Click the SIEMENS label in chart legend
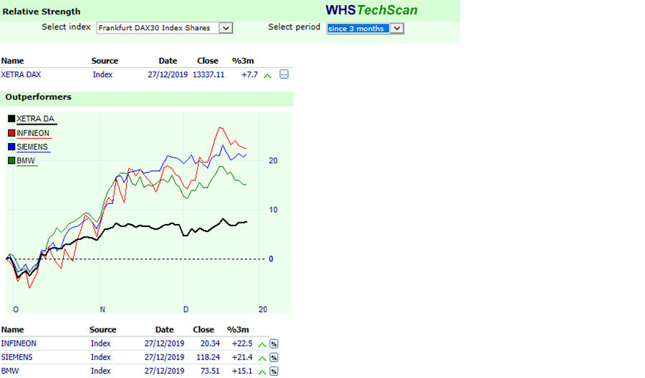Viewport: 645px width, 378px height. (x=32, y=147)
